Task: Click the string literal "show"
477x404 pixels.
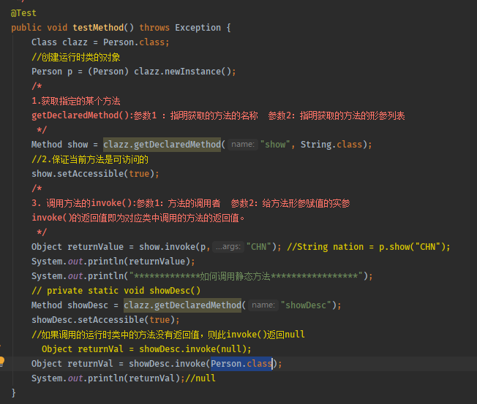Action: [x=275, y=145]
